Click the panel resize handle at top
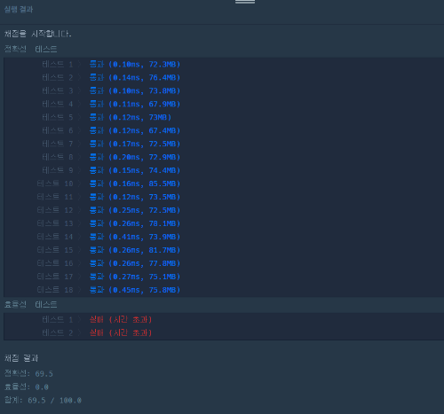The height and width of the screenshot is (414, 444). 245,2
